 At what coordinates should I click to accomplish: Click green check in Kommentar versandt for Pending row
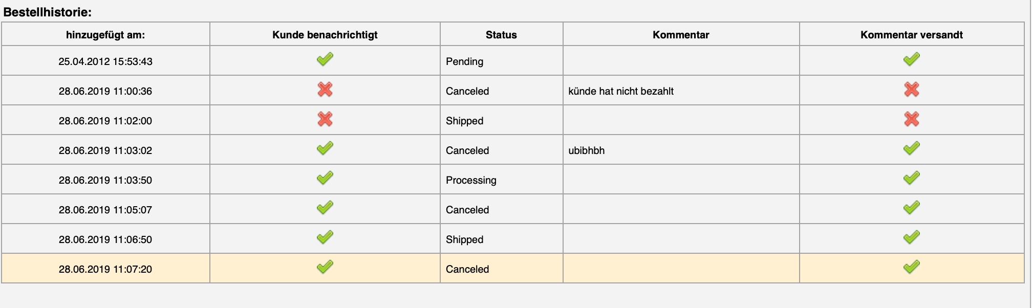tap(911, 59)
